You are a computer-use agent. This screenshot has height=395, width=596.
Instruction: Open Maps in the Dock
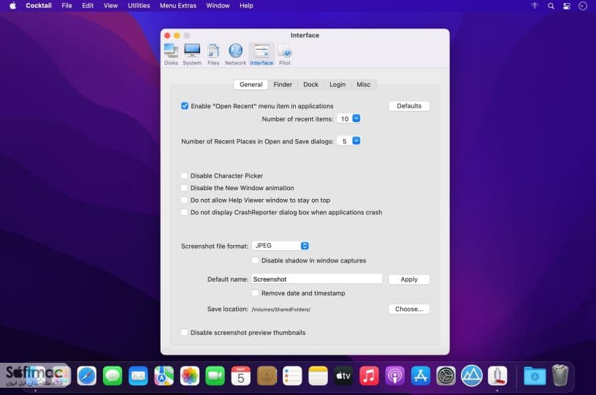164,376
